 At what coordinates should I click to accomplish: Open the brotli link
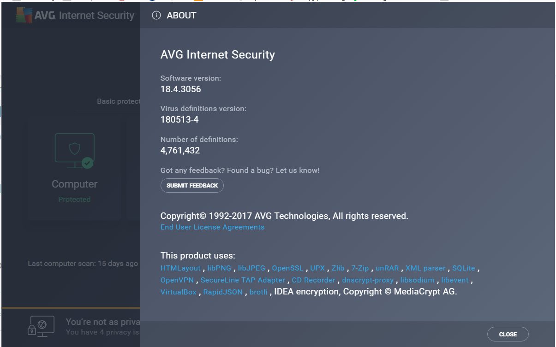tap(258, 292)
